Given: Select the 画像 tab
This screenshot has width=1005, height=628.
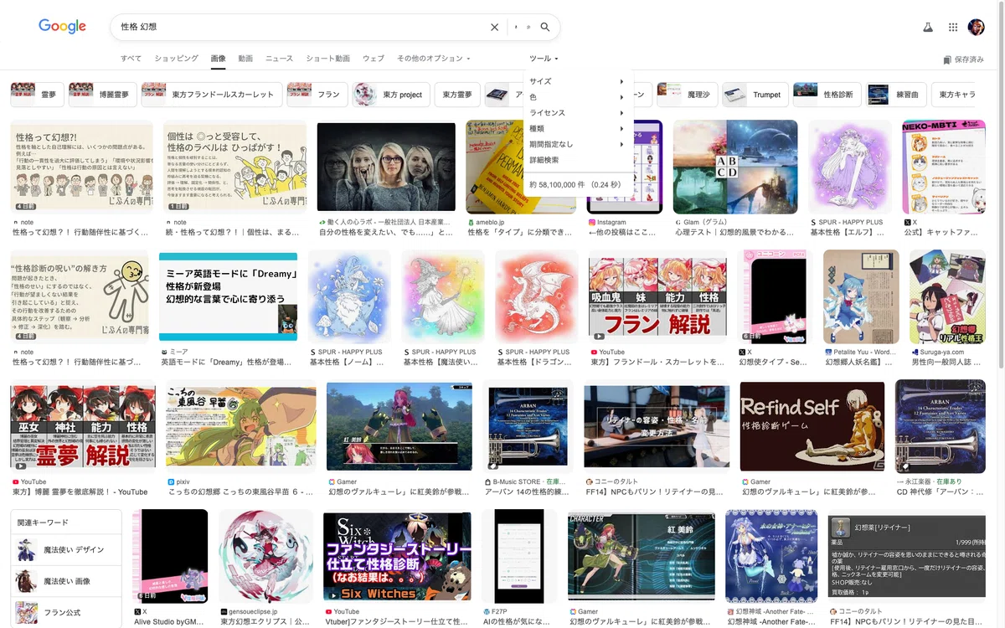Looking at the screenshot, I should click(x=218, y=59).
